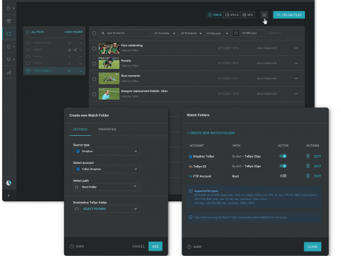Click Cancel in Create Watch Folder dialog
The width and height of the screenshot is (341, 256).
click(138, 246)
